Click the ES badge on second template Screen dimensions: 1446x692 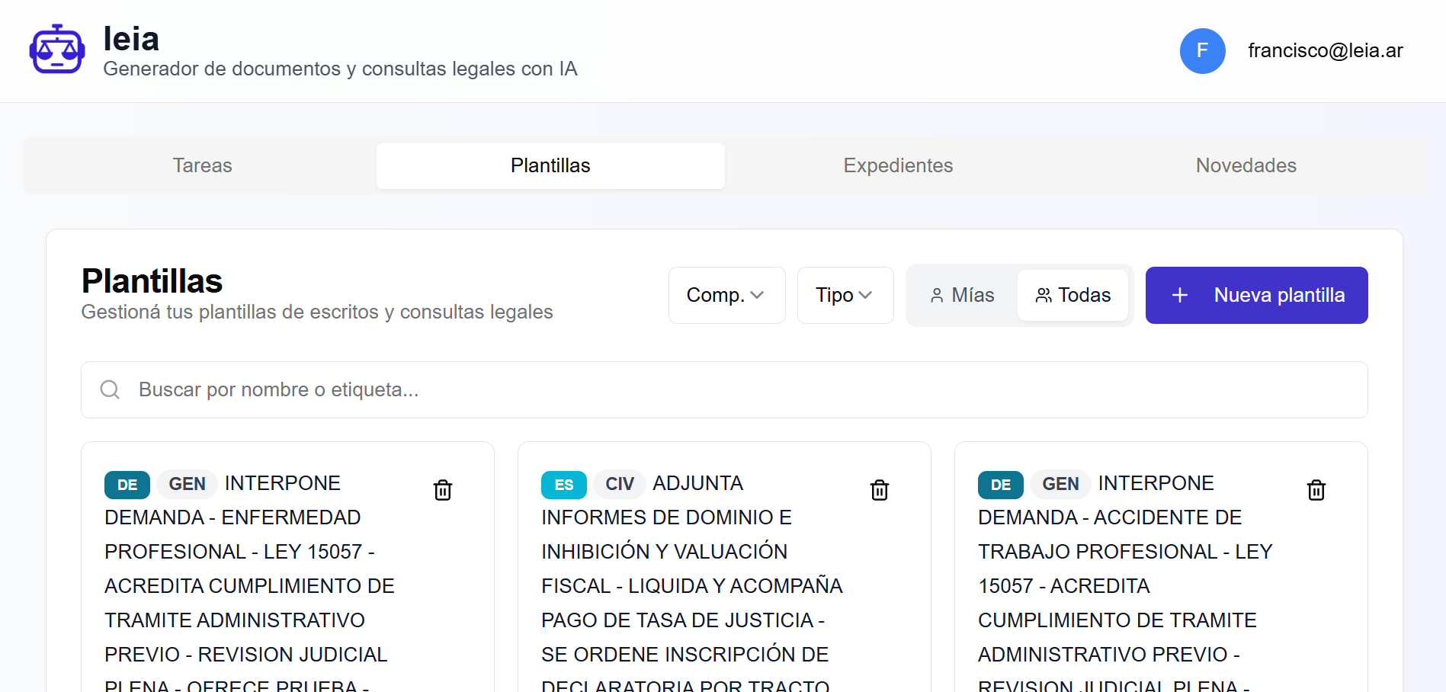click(563, 485)
